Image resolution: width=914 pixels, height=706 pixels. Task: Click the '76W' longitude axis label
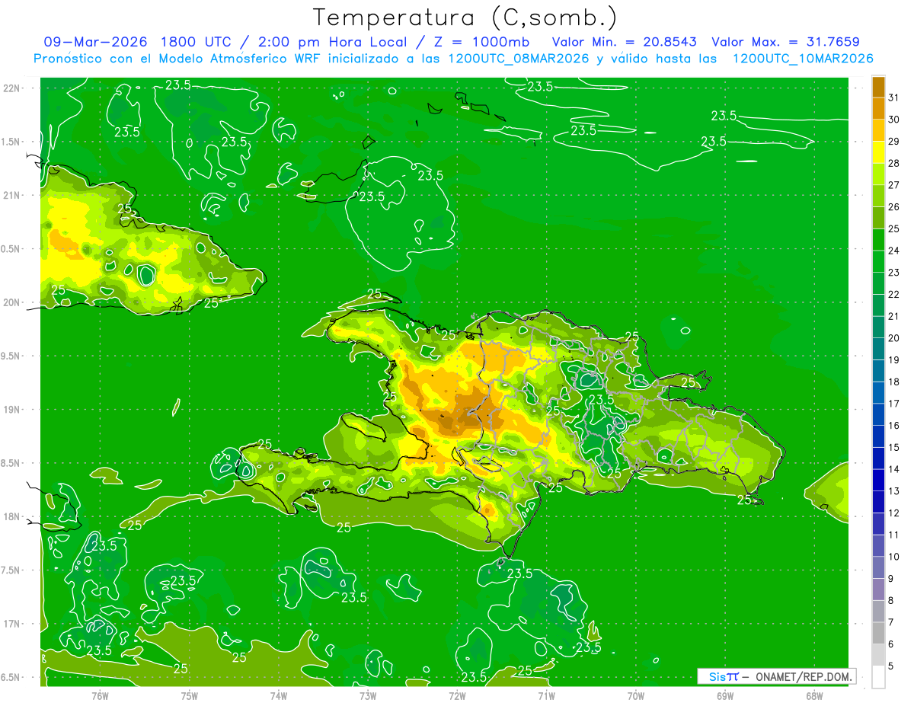click(100, 695)
